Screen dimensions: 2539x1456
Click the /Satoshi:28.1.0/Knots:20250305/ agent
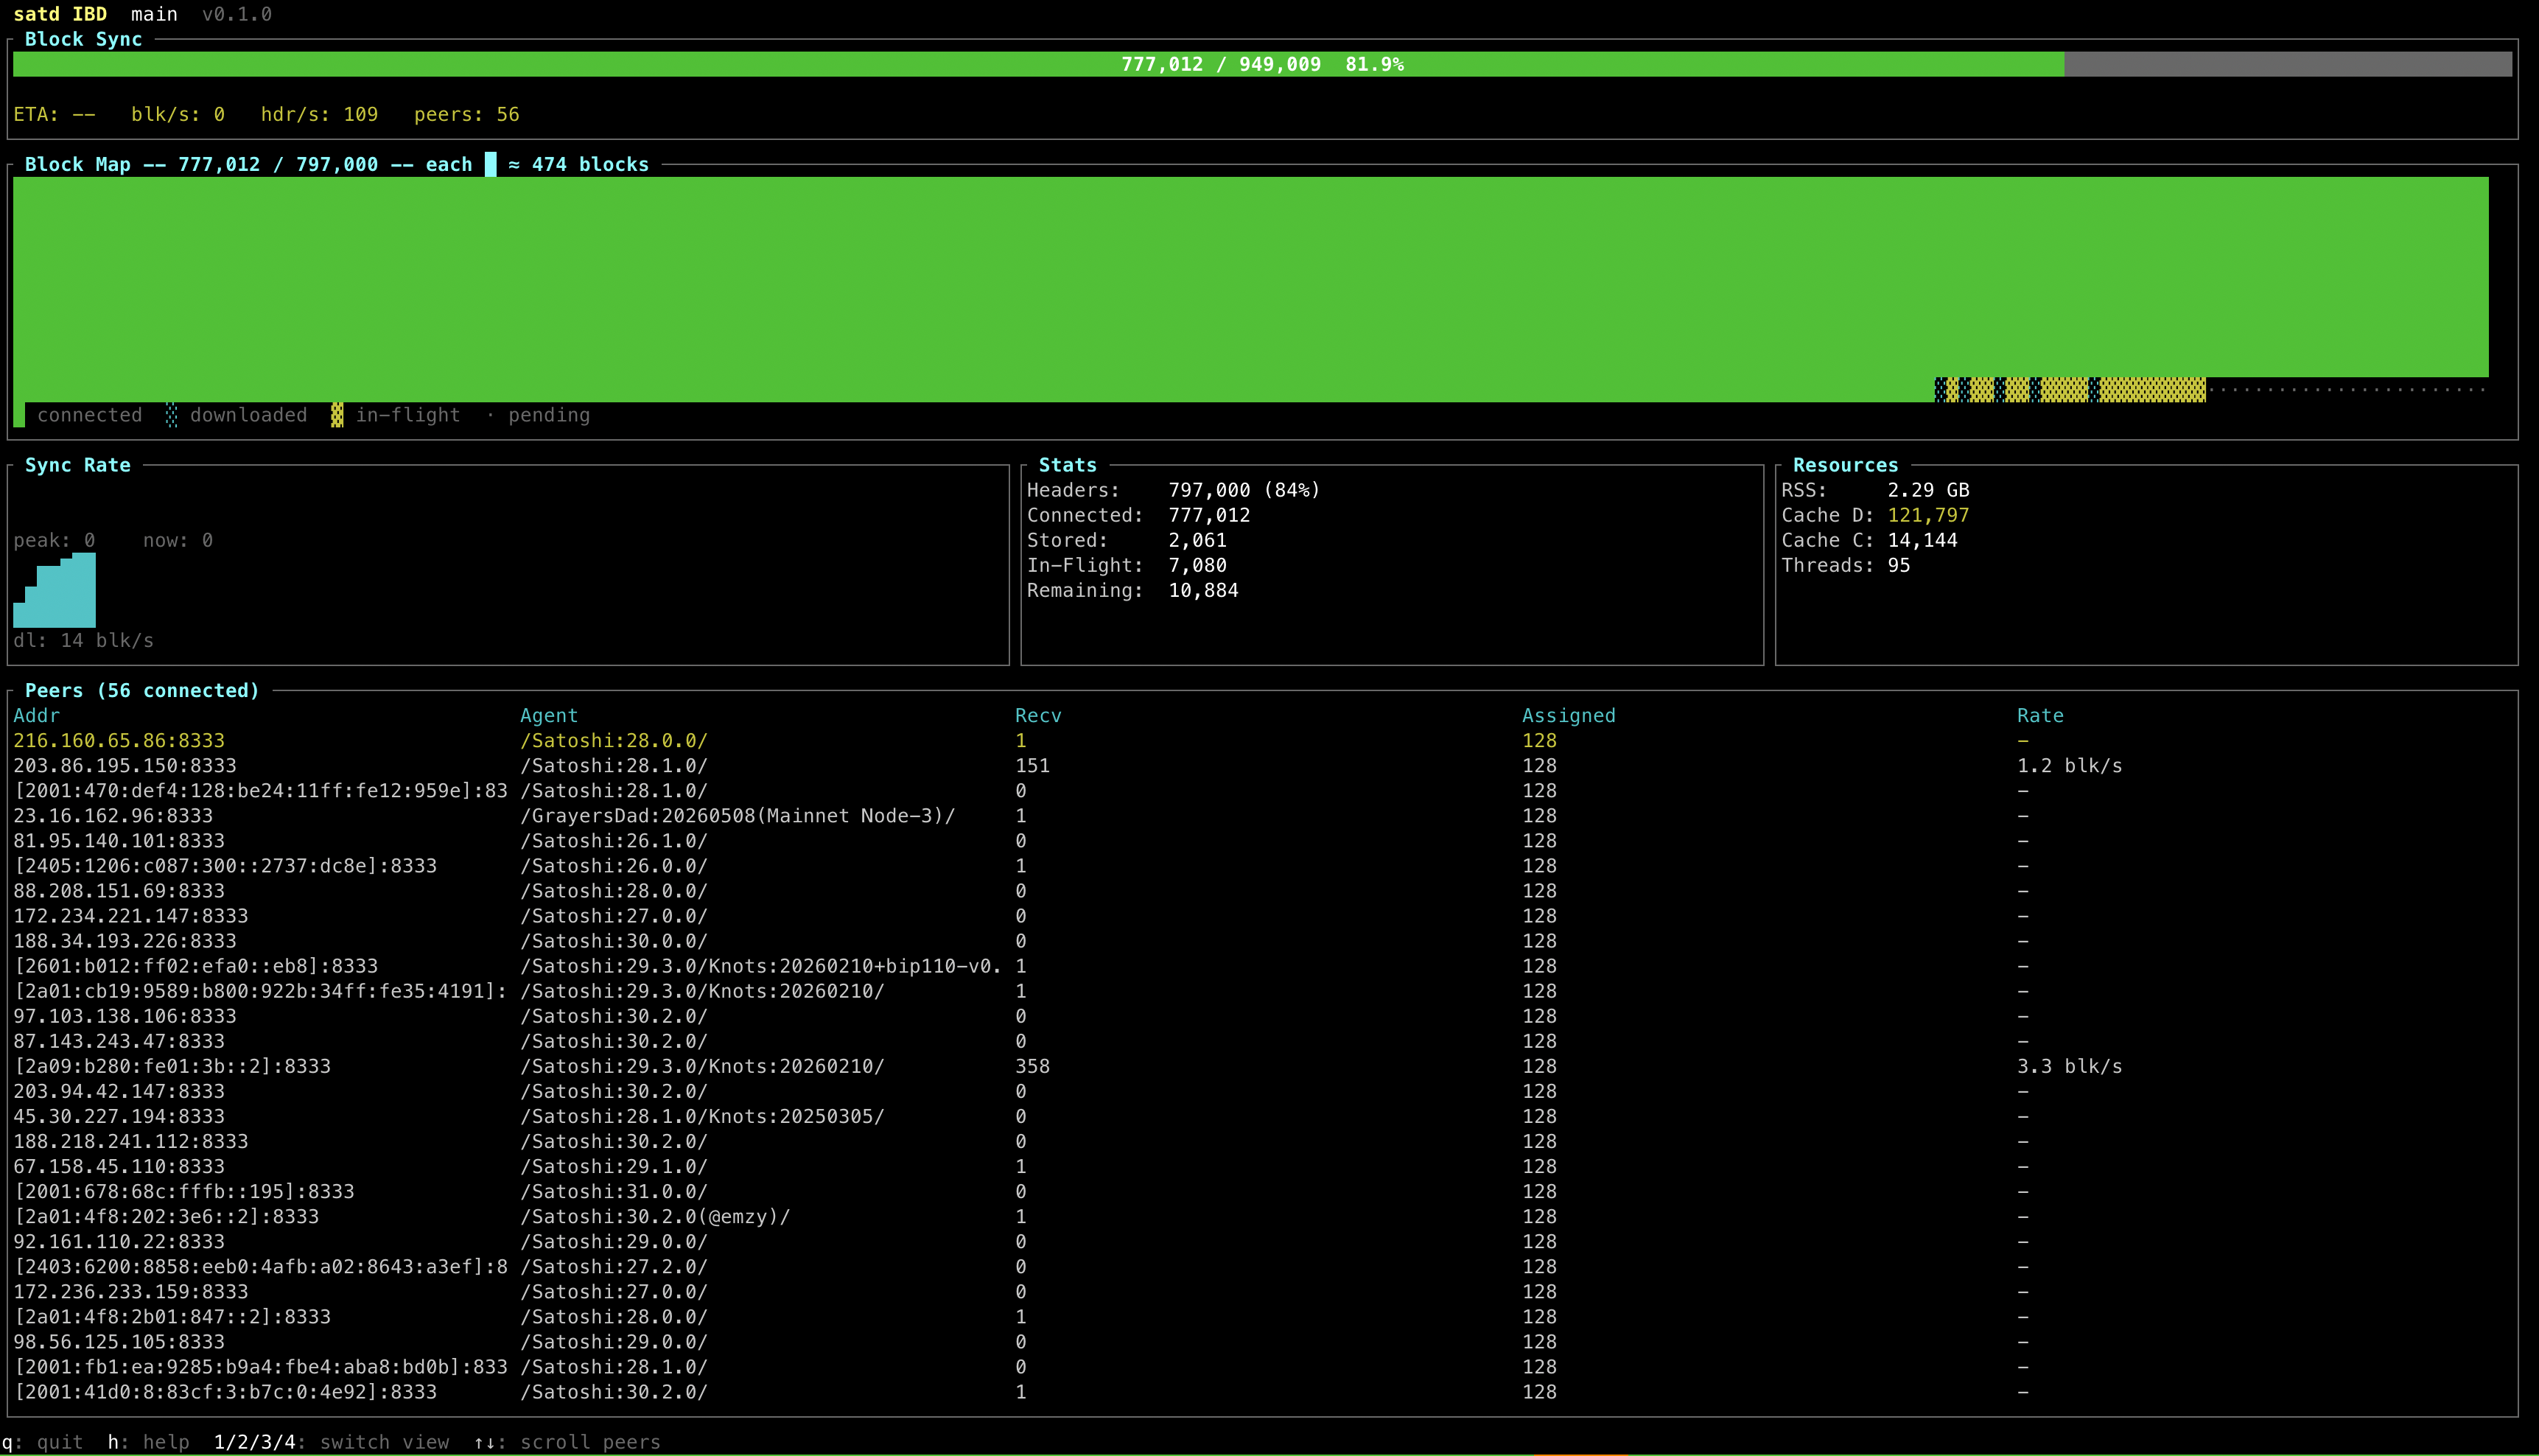[x=701, y=1116]
